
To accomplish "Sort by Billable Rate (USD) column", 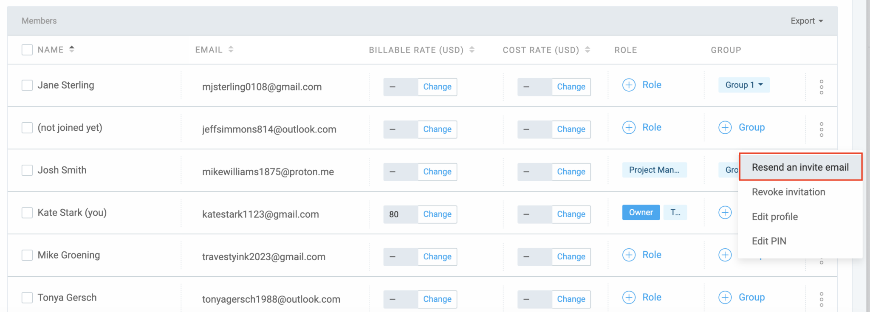I will [x=472, y=50].
